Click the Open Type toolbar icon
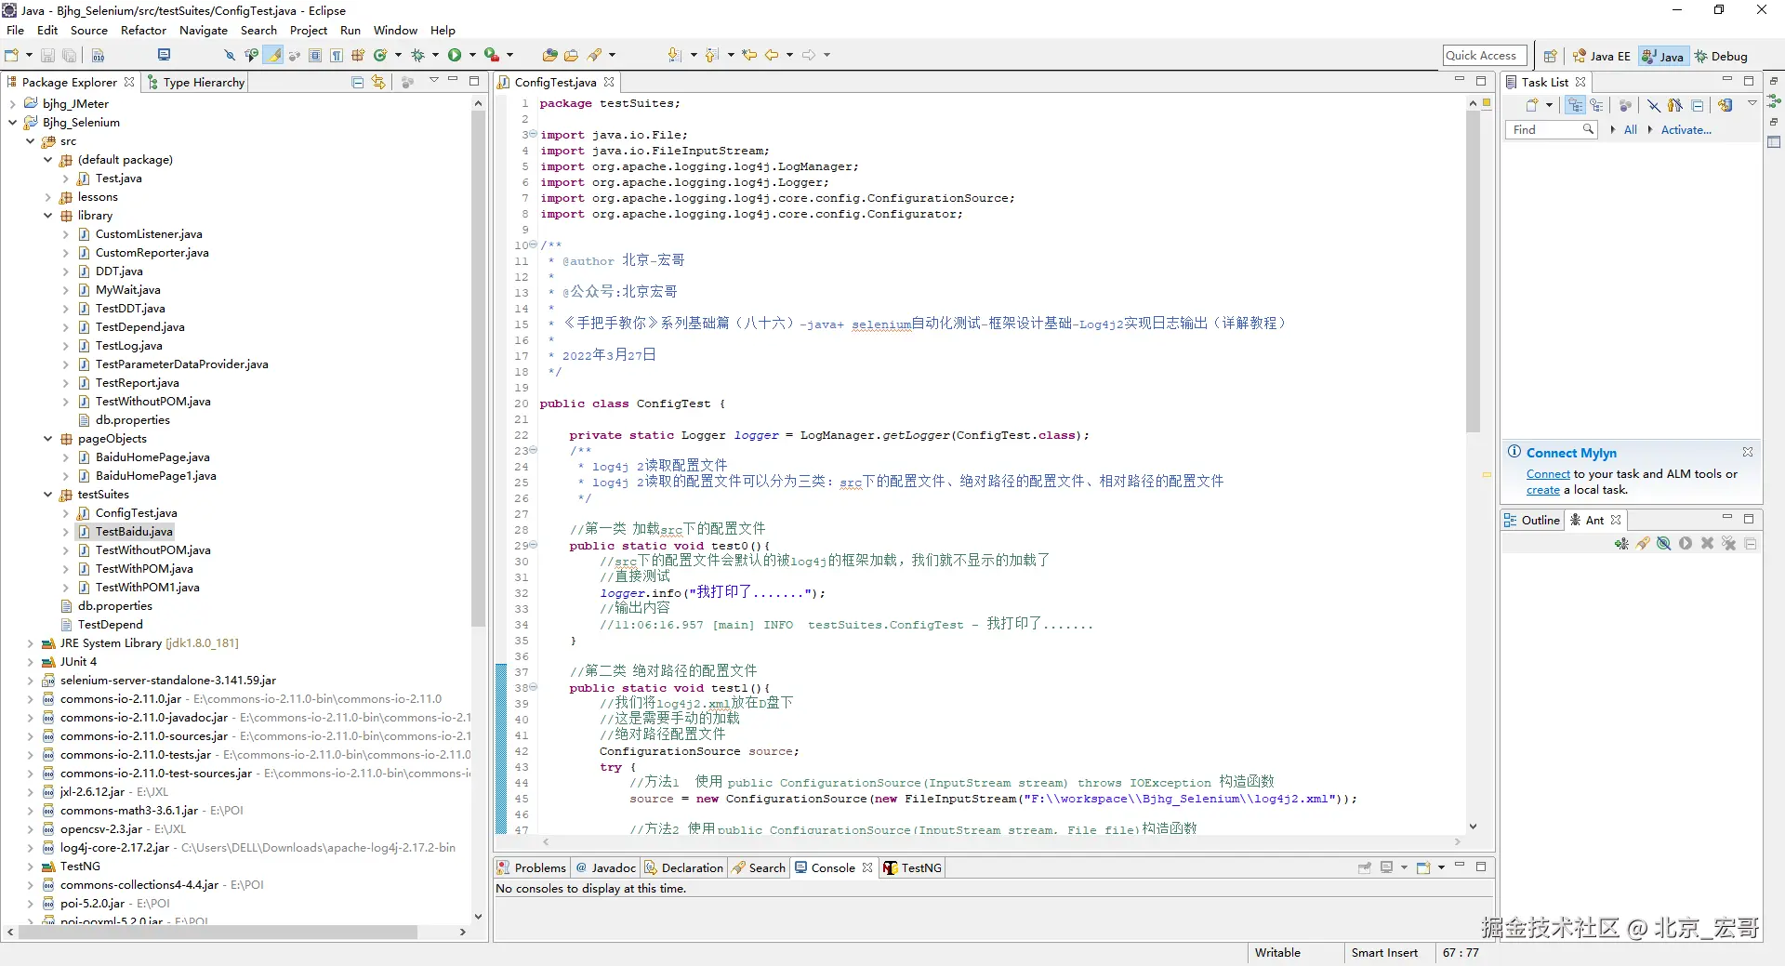The image size is (1785, 966). click(549, 56)
